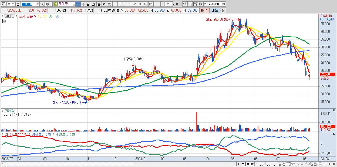
Task: Click the 265 candle count field
Action: coord(169,4)
